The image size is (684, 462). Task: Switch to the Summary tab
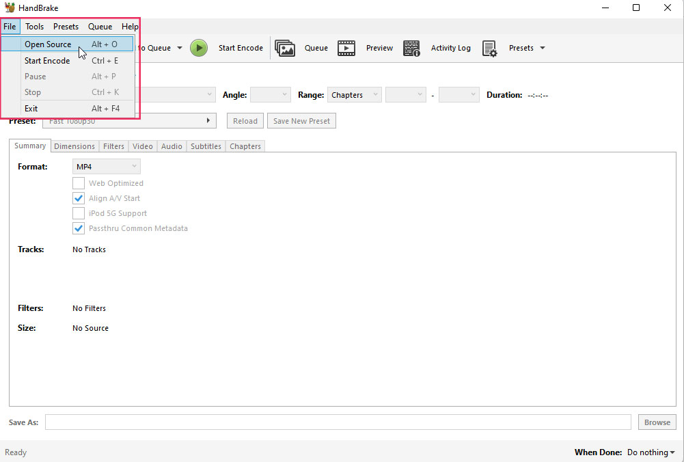point(30,146)
